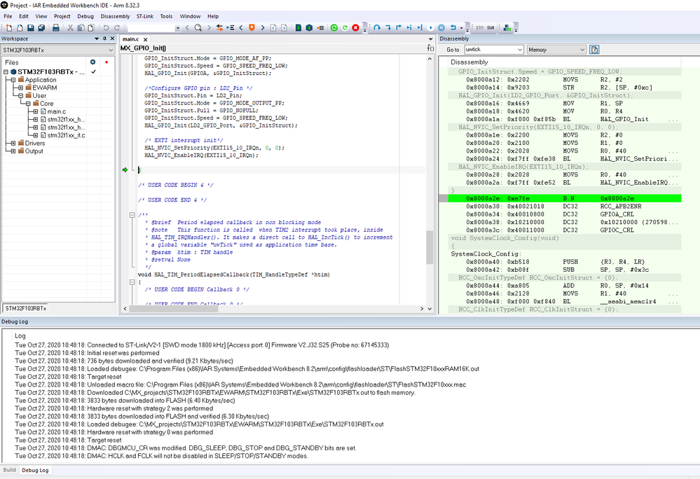Click the Toggle Breakpoint toolbar icon
The width and height of the screenshot is (700, 479).
tap(320, 27)
